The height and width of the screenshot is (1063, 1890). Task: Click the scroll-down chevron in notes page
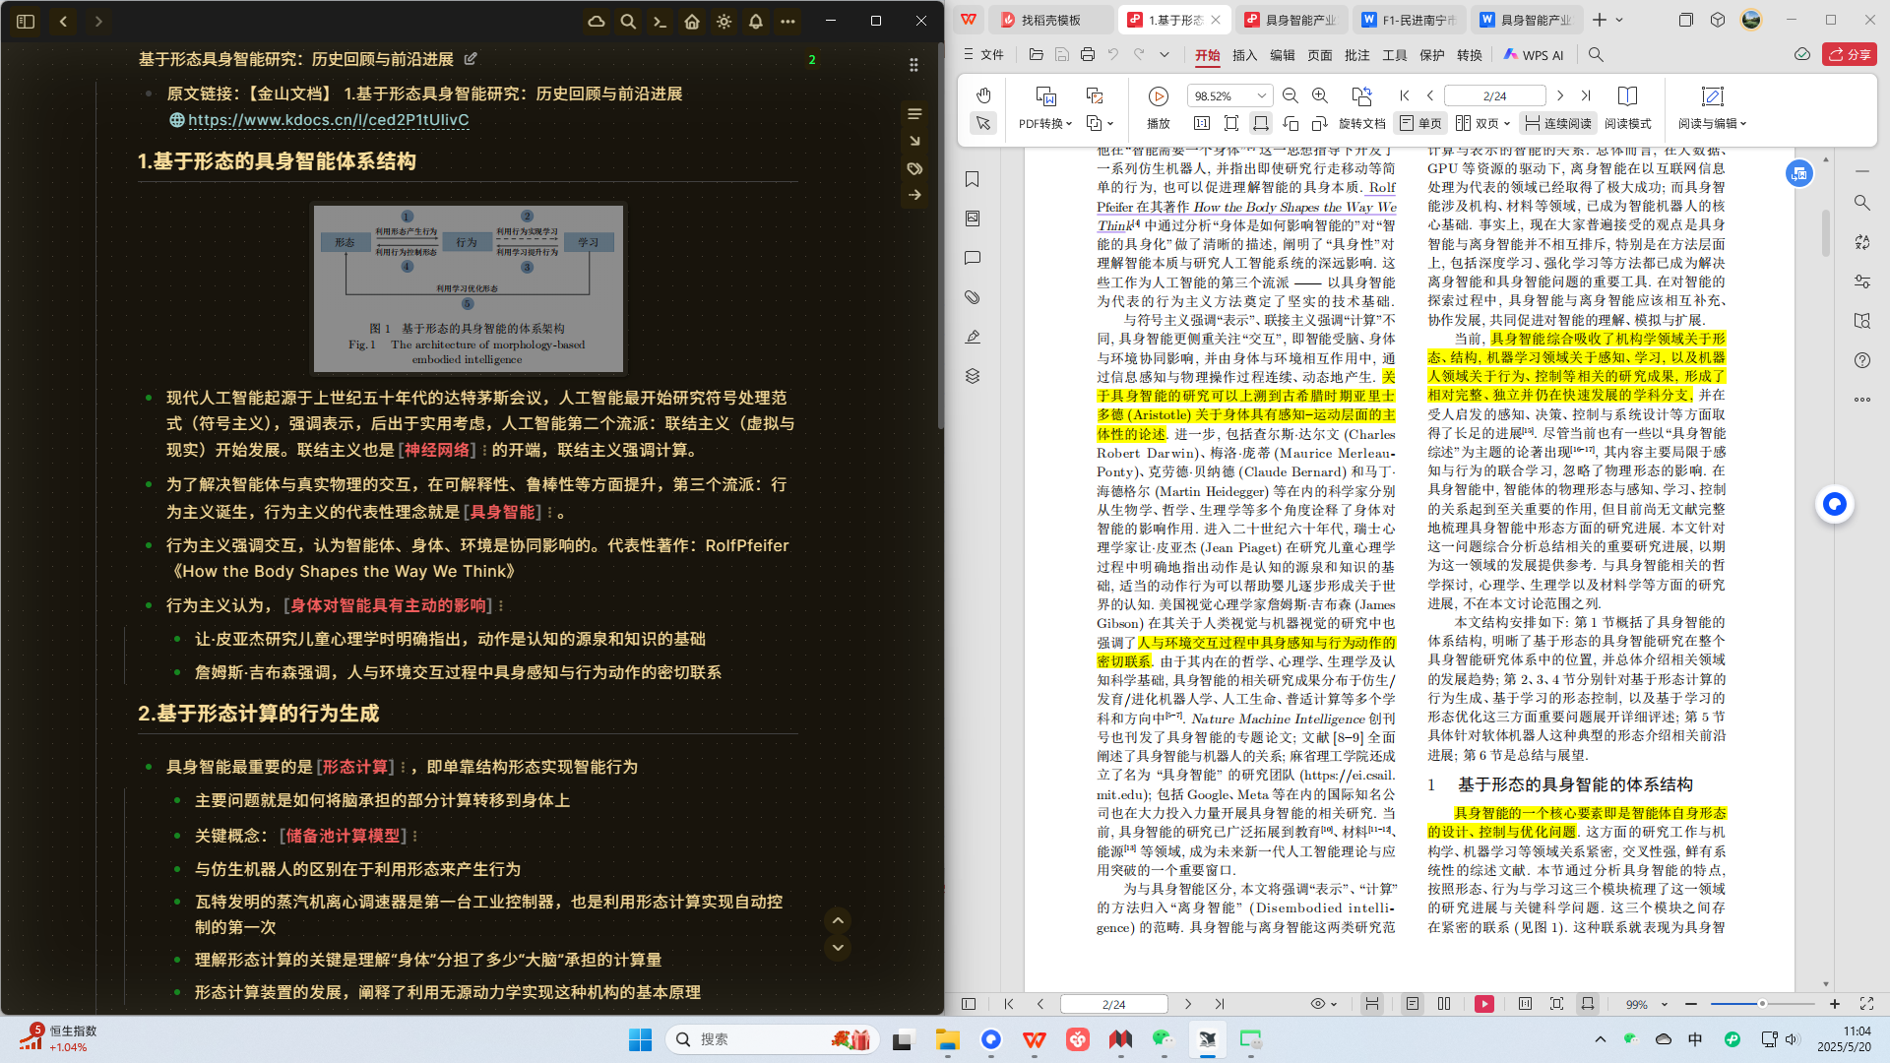[838, 948]
